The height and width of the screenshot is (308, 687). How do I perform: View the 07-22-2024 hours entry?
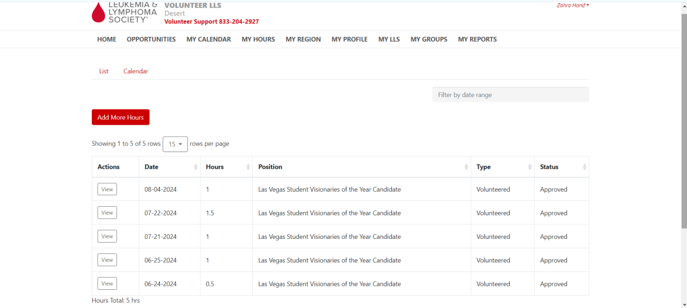coord(107,213)
